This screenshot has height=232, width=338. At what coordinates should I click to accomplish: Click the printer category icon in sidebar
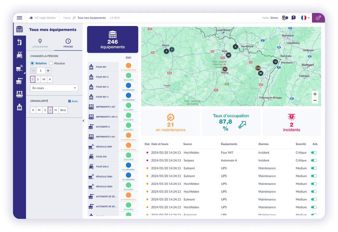click(19, 94)
